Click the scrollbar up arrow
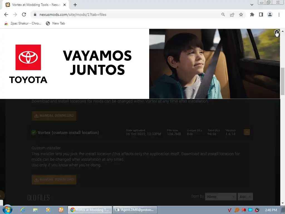 [282, 31]
